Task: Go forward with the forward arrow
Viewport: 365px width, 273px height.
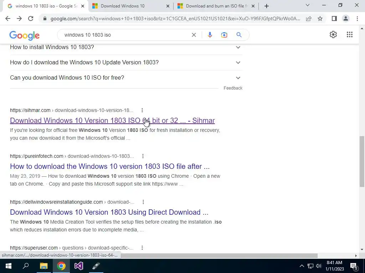Action: [19, 18]
